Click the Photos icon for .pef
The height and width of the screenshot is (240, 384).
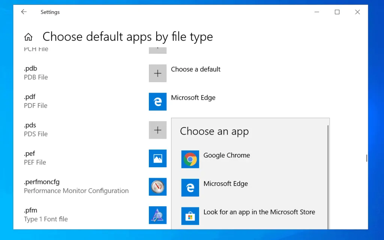click(x=157, y=159)
